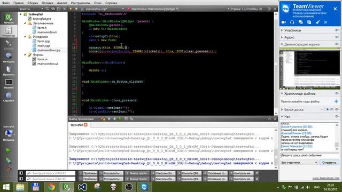Collapse the Хранилище файлов section
Screen dimensions: 342x192
[x=282, y=93]
